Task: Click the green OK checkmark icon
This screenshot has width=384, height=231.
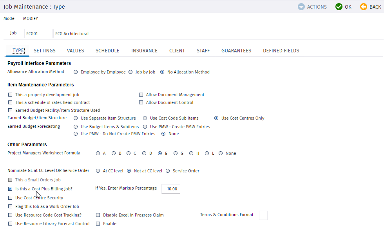Action: pos(339,7)
